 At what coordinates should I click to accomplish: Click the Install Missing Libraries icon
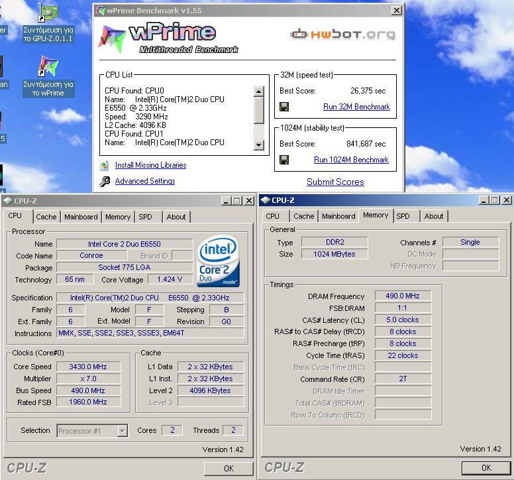tap(105, 165)
